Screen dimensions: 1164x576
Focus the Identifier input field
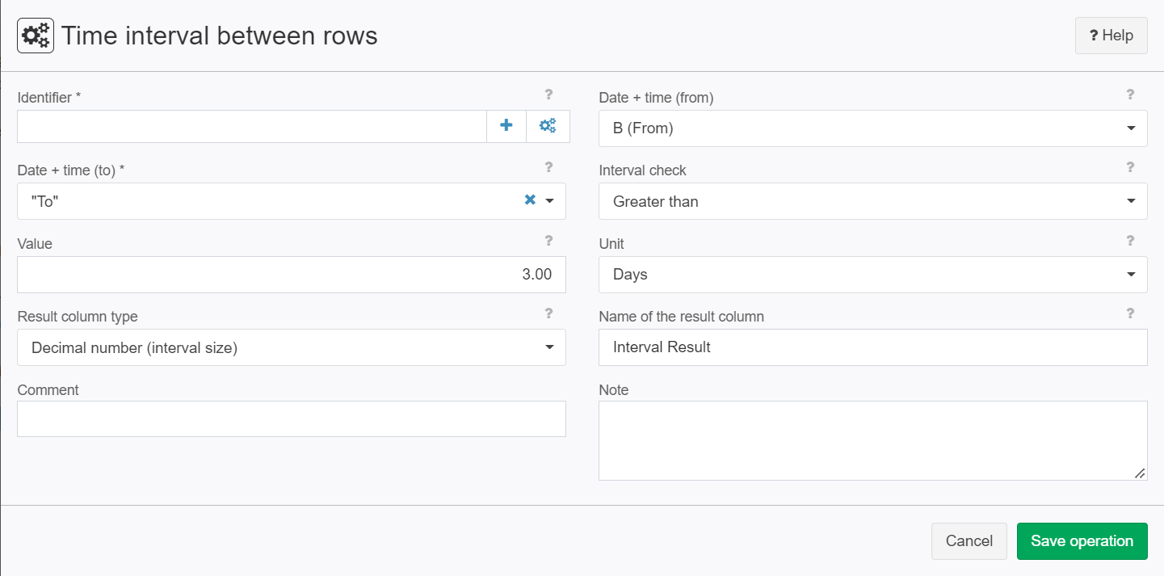(251, 126)
